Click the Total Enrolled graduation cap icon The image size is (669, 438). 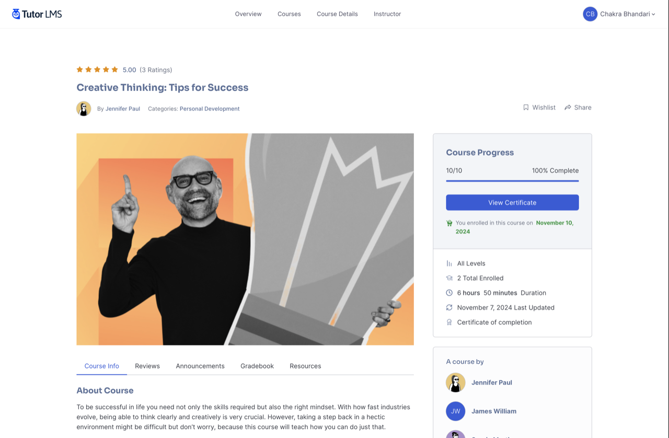(x=449, y=278)
